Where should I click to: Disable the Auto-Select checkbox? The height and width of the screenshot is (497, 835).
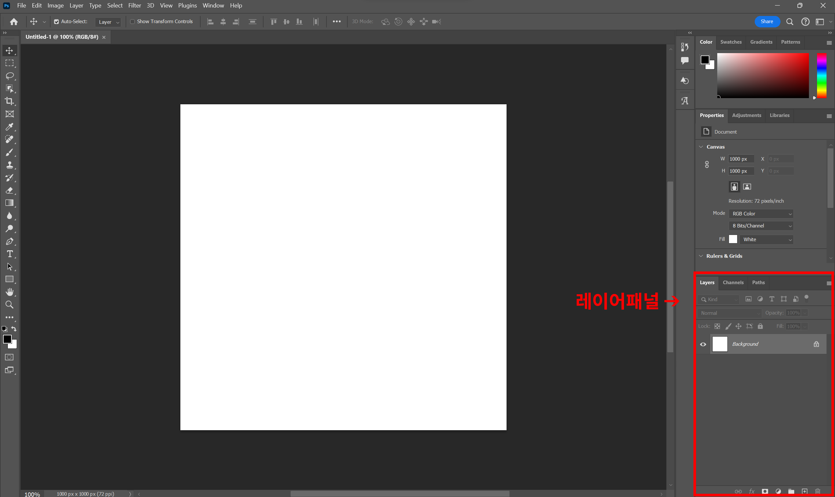(x=57, y=22)
